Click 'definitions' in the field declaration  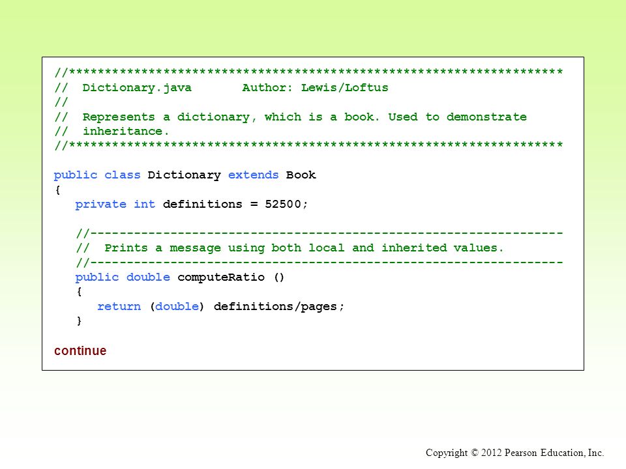[x=202, y=204]
